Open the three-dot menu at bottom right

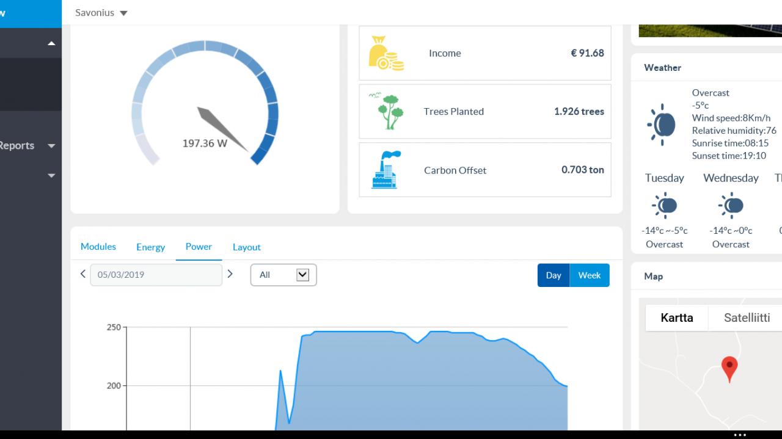(740, 435)
